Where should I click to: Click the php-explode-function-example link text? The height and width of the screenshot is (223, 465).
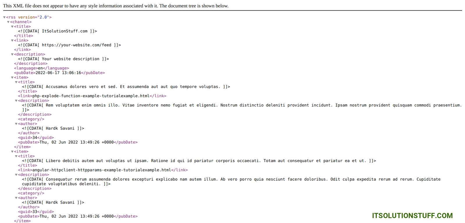tap(91, 96)
